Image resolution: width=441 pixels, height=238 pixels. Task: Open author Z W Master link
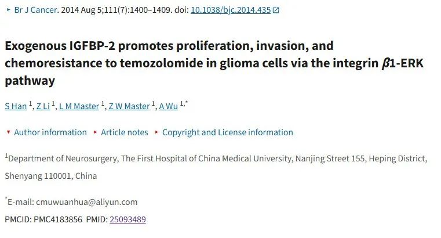[x=129, y=106]
